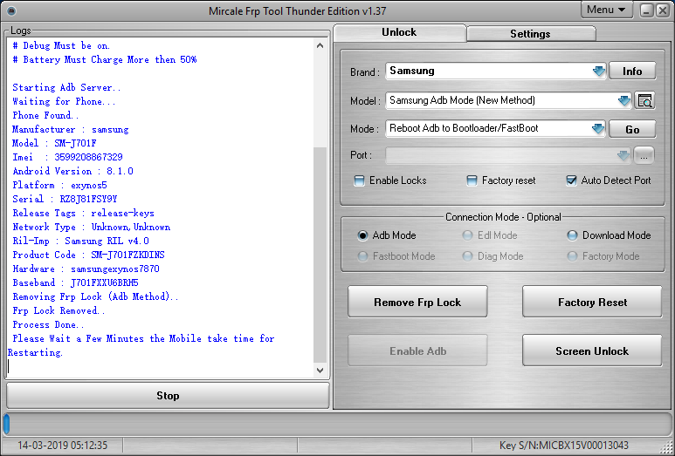675x456 pixels.
Task: Open the Menu dropdown in the title bar
Action: pyautogui.click(x=606, y=10)
